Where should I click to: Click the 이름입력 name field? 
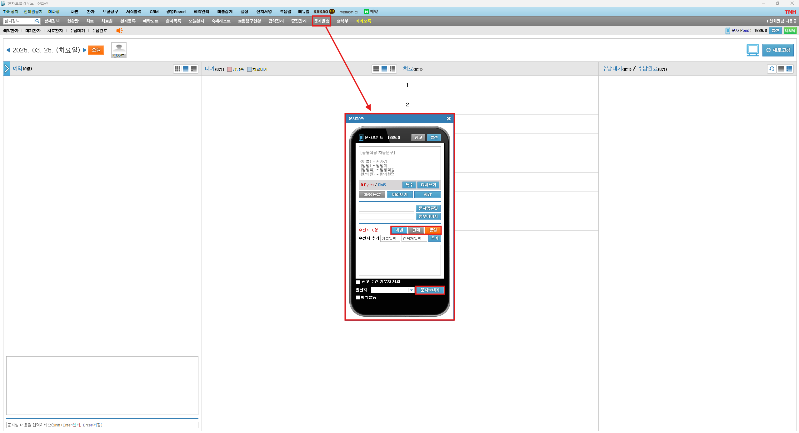390,239
